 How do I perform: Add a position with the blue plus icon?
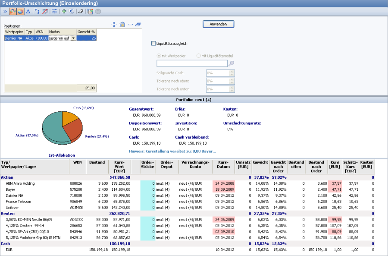tap(114, 25)
